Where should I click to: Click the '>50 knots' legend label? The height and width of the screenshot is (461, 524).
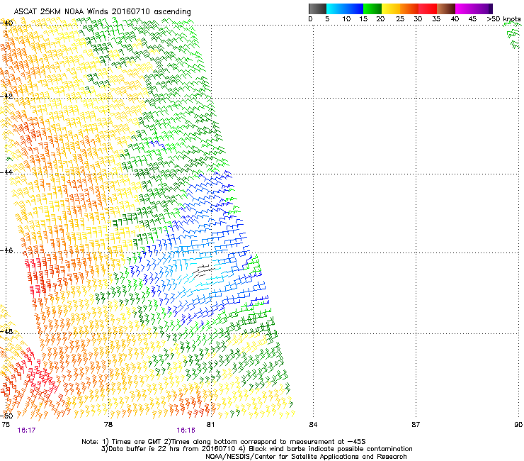coord(503,19)
